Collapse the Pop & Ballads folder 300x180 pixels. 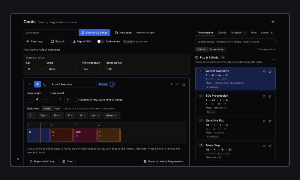click(274, 60)
